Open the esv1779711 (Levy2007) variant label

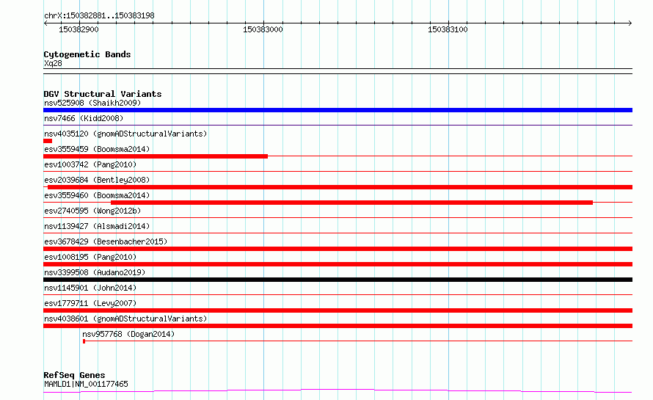pos(90,303)
